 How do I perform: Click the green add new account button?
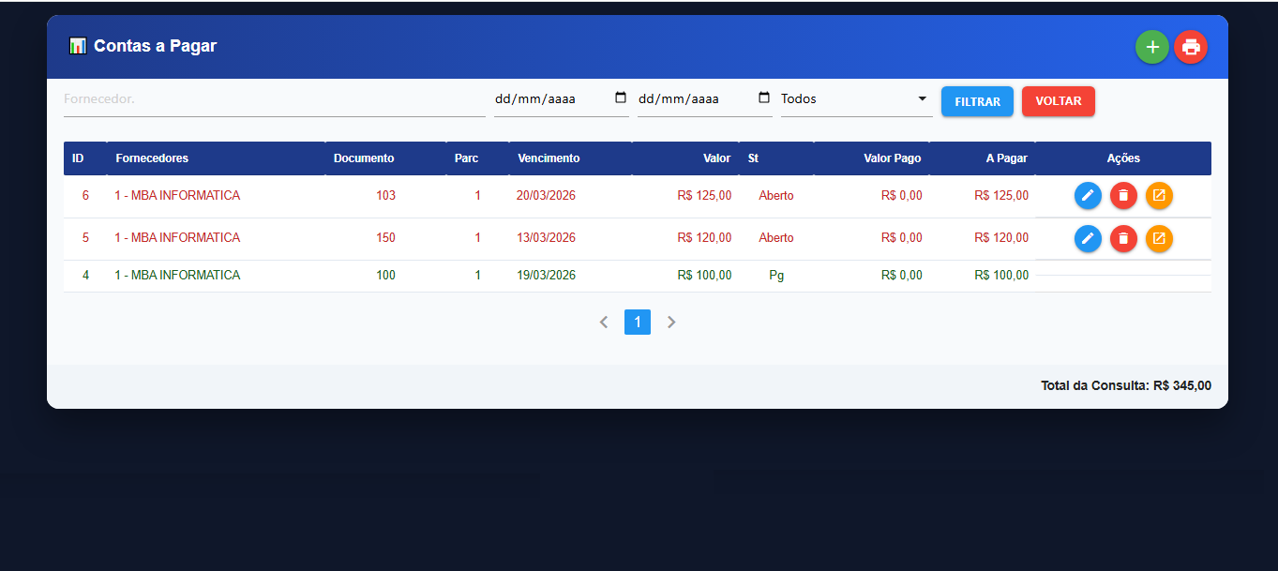1151,47
